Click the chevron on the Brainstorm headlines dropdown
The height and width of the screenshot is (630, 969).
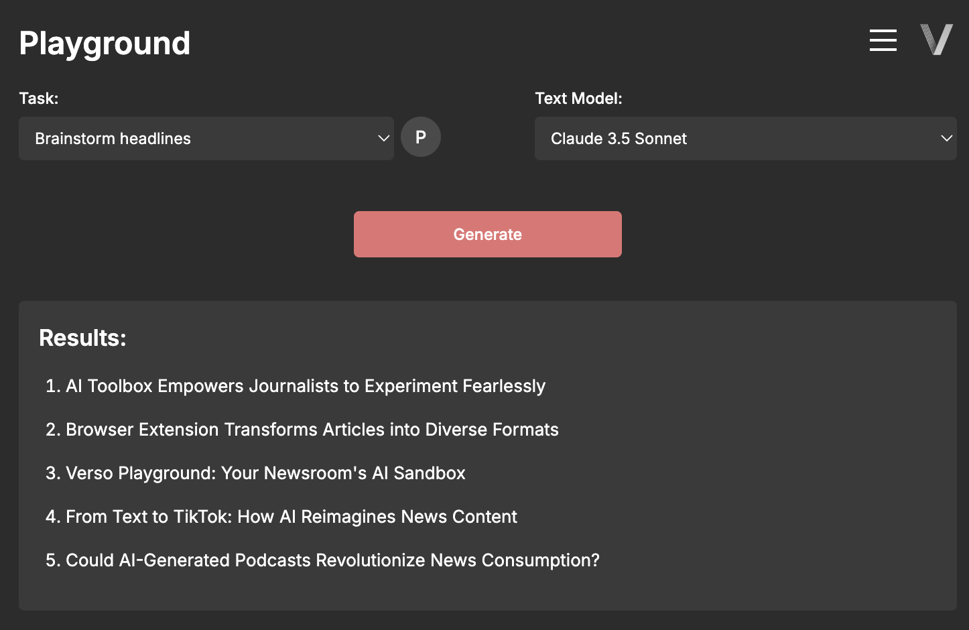pyautogui.click(x=383, y=139)
